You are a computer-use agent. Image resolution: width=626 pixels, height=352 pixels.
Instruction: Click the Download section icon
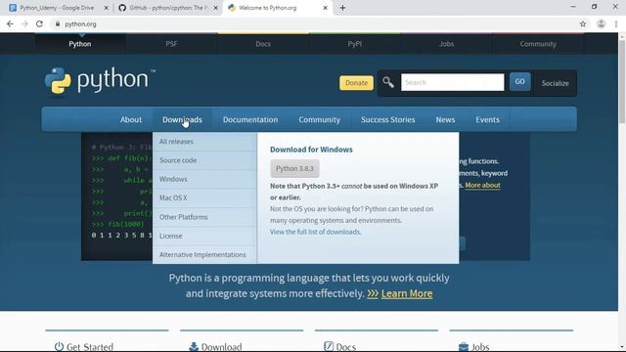tap(194, 346)
